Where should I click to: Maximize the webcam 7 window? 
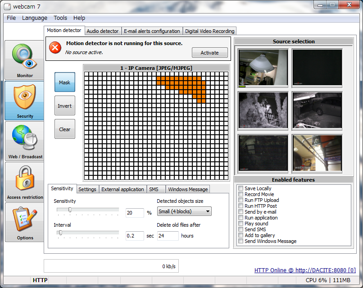point(332,5)
